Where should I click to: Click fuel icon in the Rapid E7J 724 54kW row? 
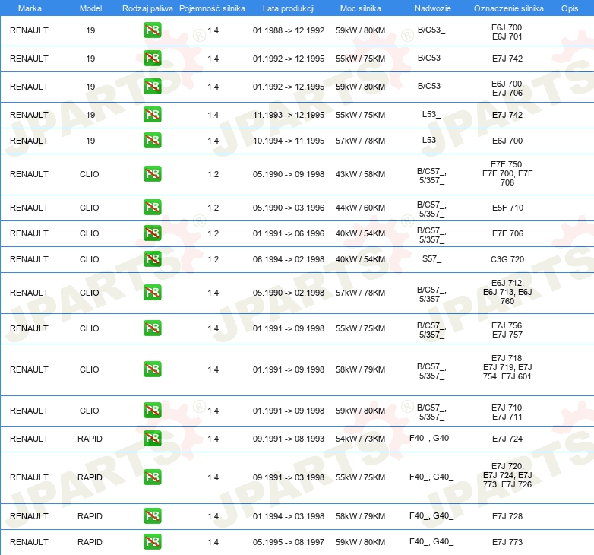click(152, 438)
